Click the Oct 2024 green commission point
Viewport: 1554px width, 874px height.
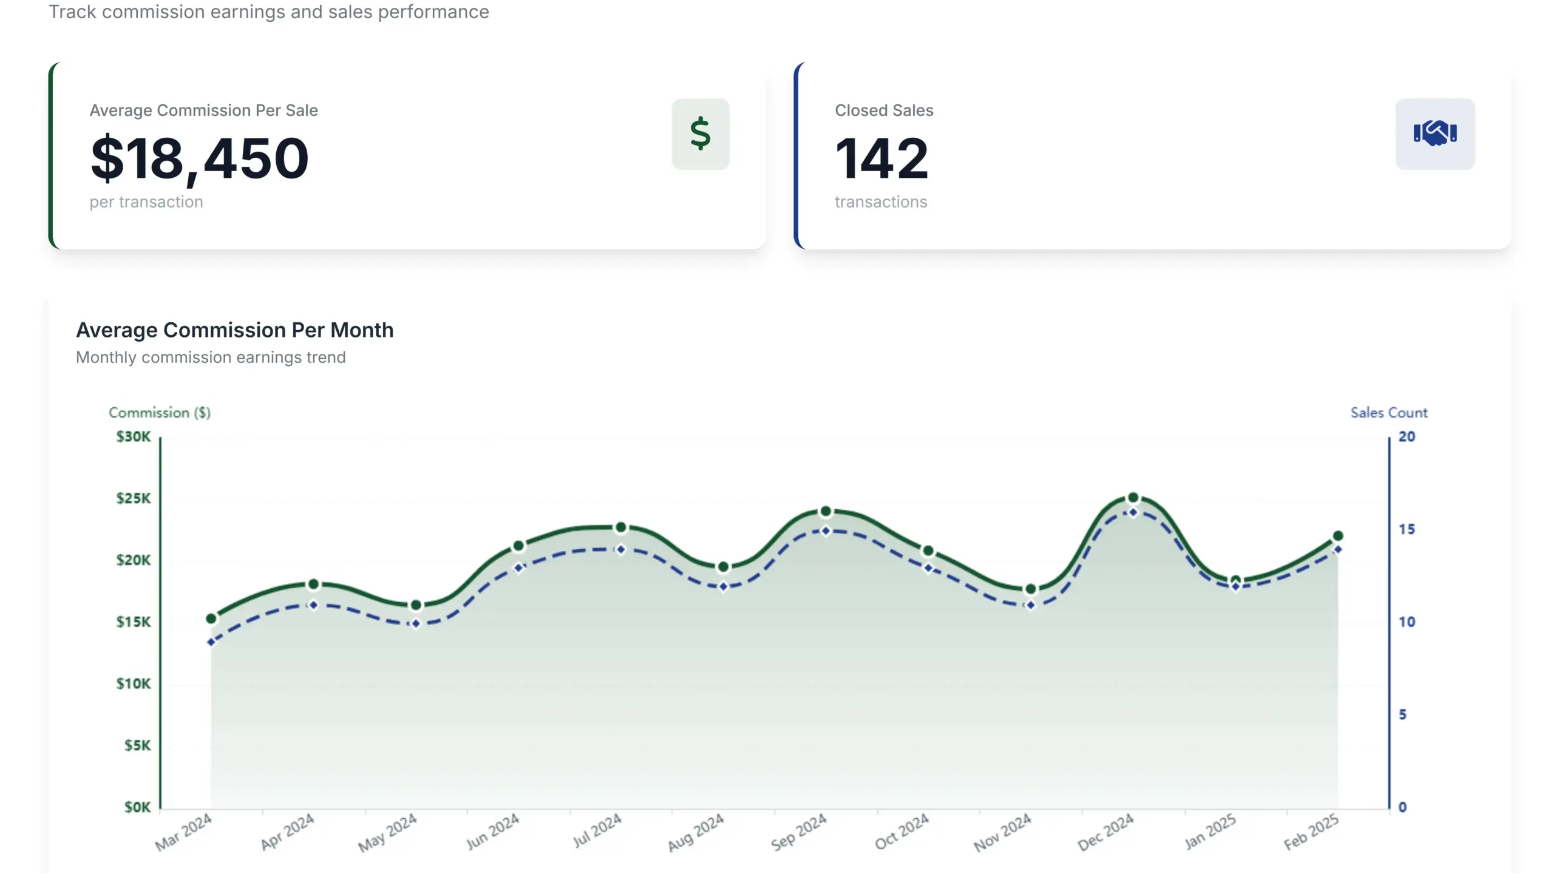coord(928,551)
